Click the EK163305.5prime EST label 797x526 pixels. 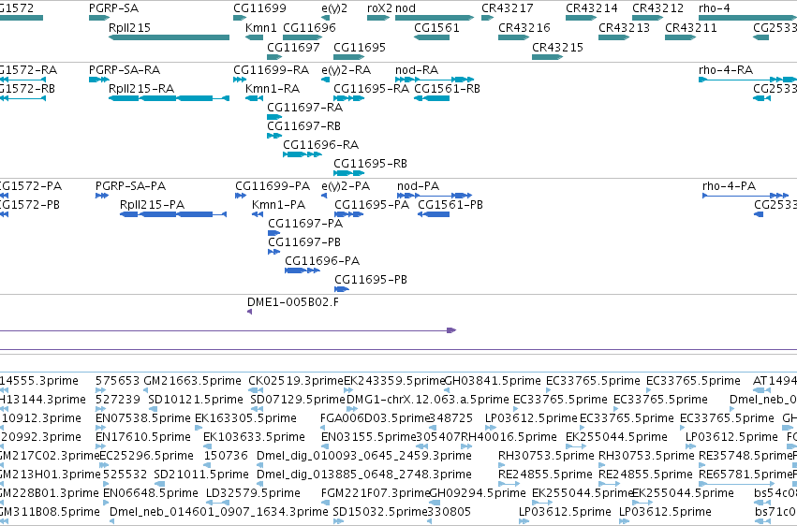[246, 418]
